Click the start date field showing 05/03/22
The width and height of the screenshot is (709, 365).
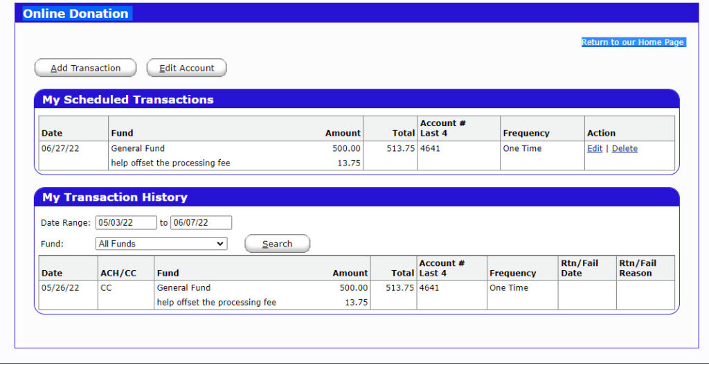pos(126,223)
